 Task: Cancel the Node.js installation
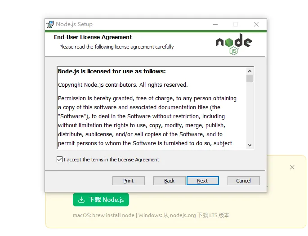(x=244, y=181)
